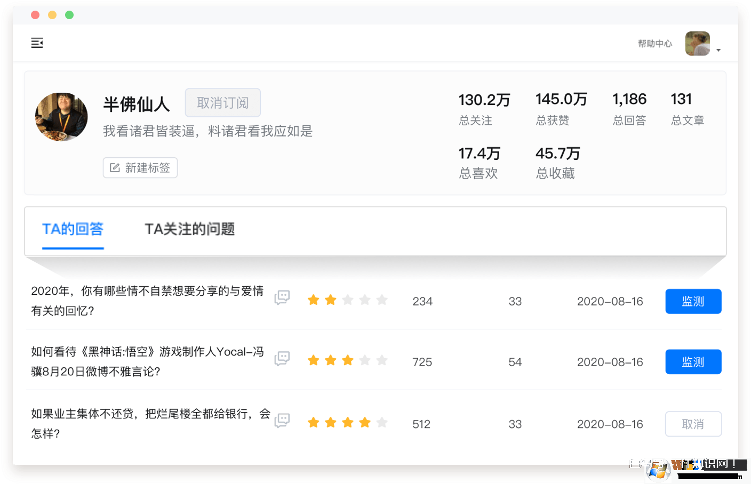Toggle subscription with 取消订阅 button
751x484 pixels.
pyautogui.click(x=222, y=103)
